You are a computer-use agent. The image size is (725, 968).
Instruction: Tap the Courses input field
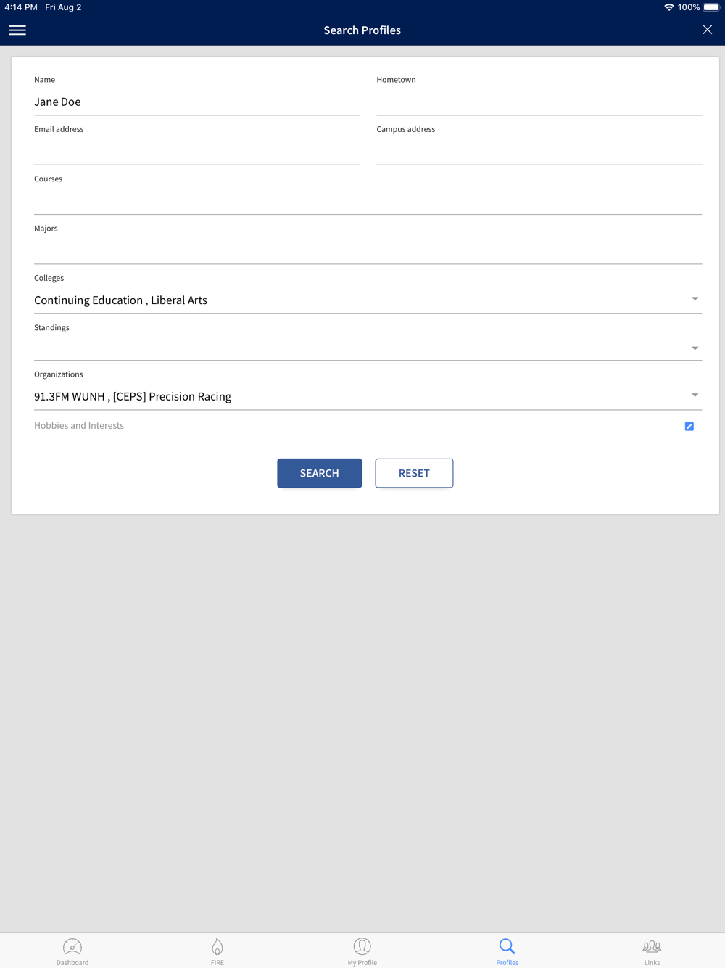pos(368,201)
